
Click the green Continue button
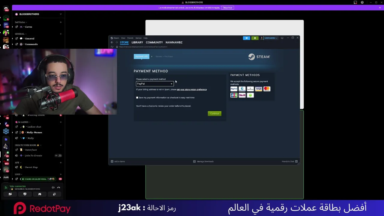[214, 113]
